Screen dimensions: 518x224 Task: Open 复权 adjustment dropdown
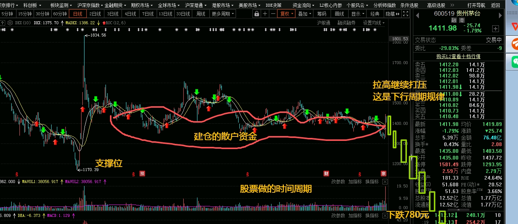(x=287, y=14)
